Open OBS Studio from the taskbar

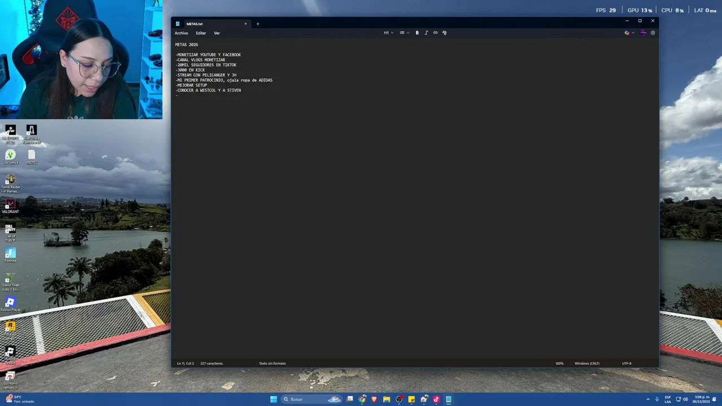coord(399,399)
